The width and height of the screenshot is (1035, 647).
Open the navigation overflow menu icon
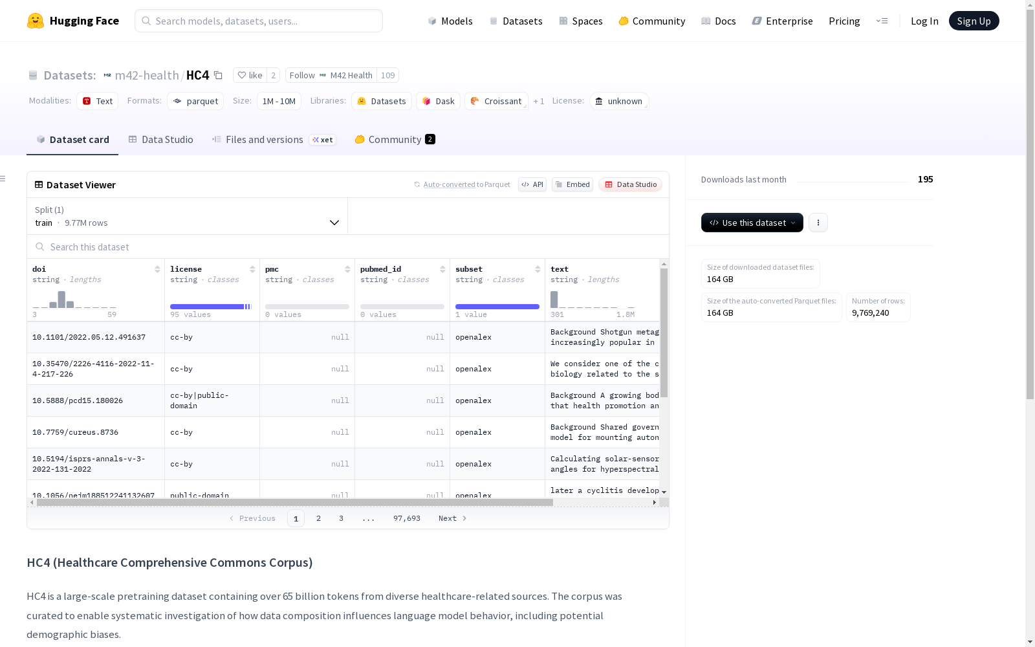tap(882, 21)
